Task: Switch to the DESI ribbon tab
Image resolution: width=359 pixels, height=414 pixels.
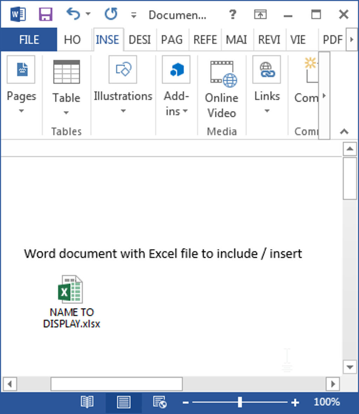Action: coord(140,40)
